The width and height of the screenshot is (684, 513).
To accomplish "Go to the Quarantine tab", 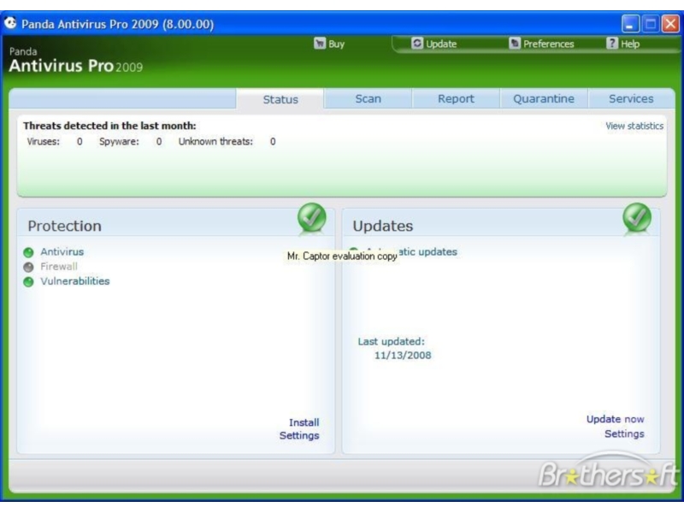I will 544,98.
